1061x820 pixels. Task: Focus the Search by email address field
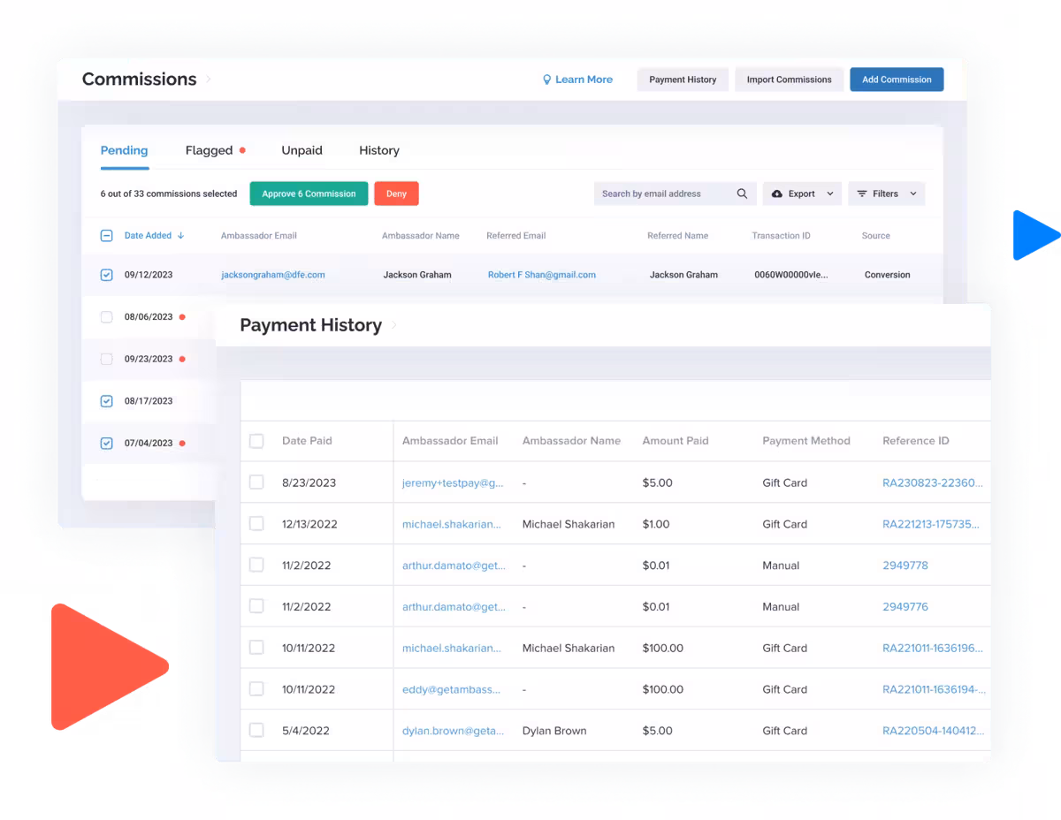click(x=663, y=194)
